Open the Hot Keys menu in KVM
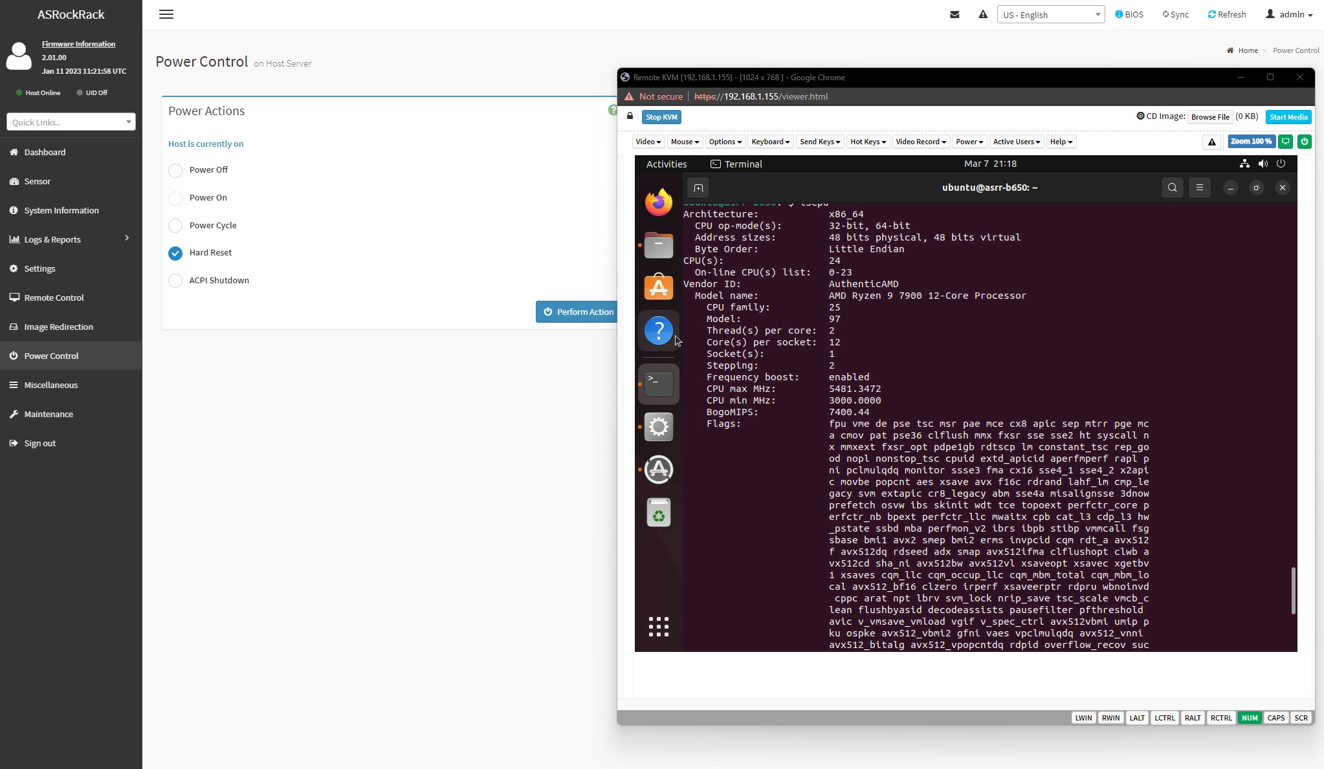Image resolution: width=1324 pixels, height=769 pixels. click(x=867, y=142)
